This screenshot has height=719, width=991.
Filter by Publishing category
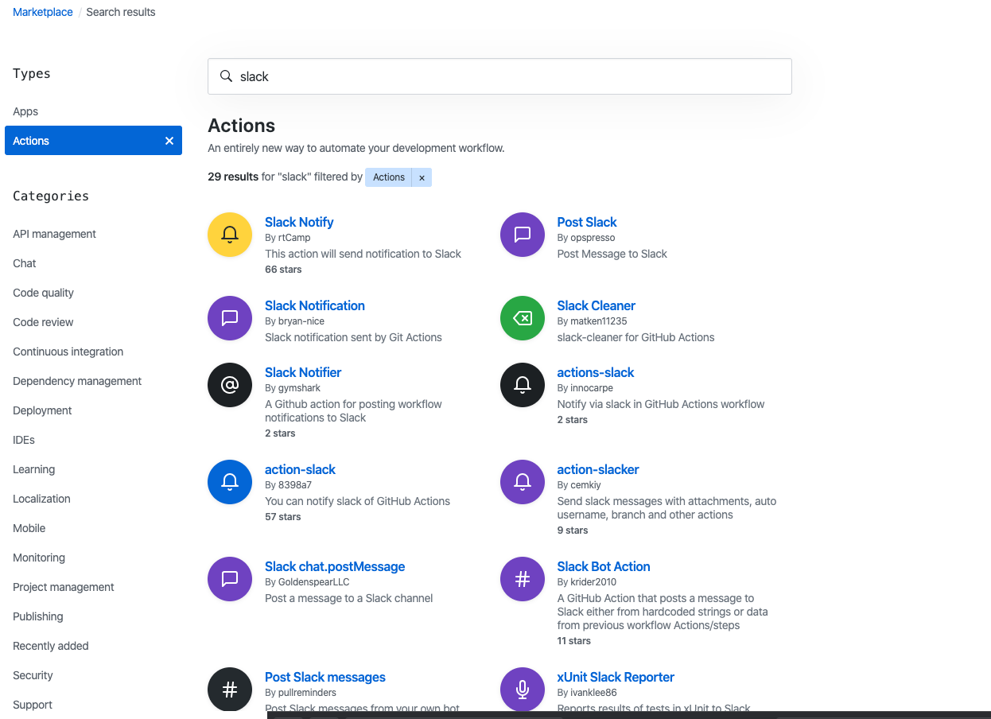click(37, 616)
